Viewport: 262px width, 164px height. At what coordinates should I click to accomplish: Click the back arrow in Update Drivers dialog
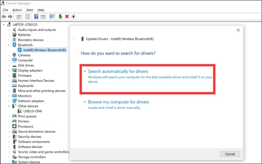point(74,39)
